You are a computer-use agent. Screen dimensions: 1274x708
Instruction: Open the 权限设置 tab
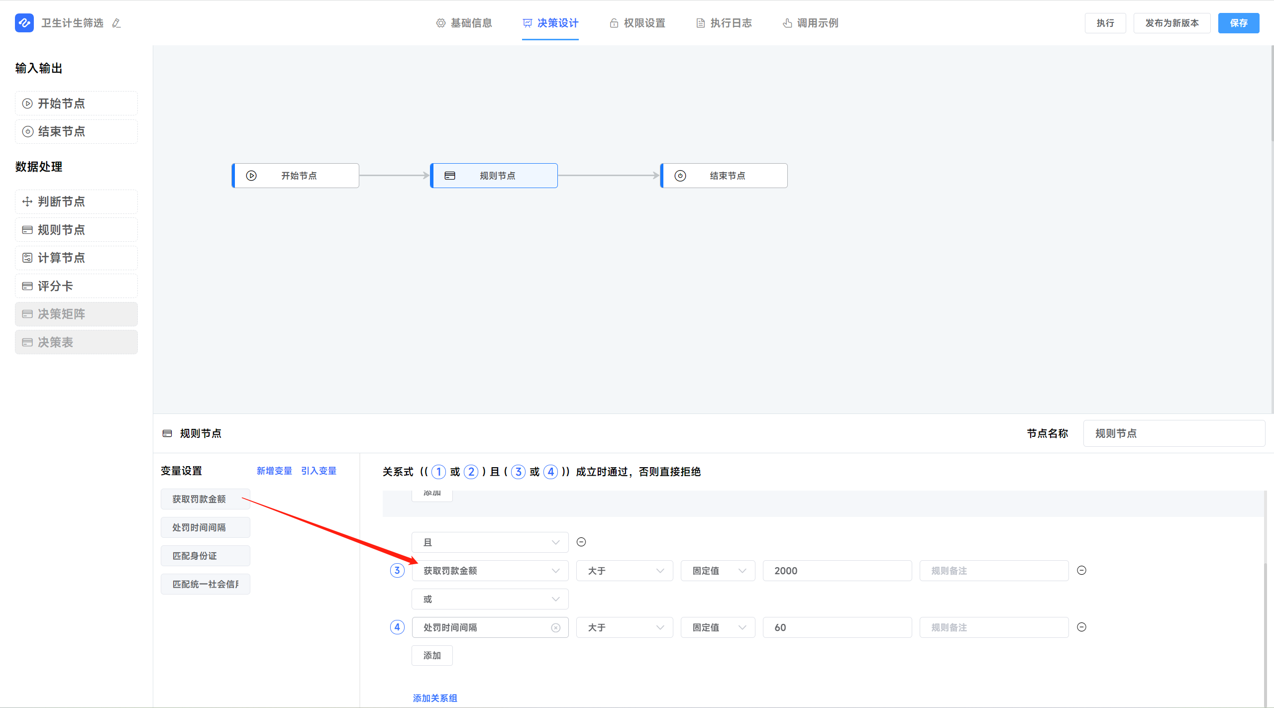pyautogui.click(x=637, y=23)
